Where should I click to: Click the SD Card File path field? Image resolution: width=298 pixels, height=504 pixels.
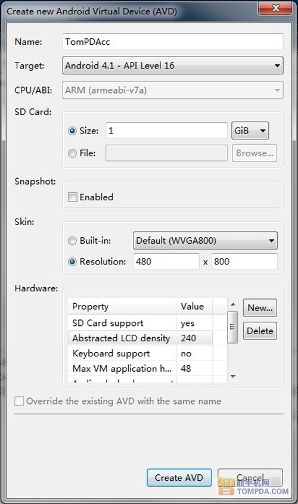coord(166,153)
